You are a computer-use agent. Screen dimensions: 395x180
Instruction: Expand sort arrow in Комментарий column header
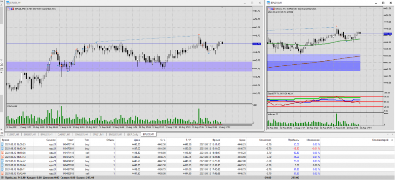tap(392, 140)
